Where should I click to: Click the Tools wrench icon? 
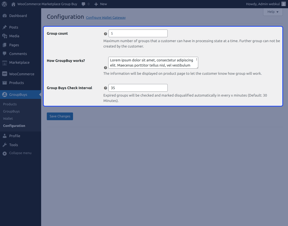[x=5, y=145]
